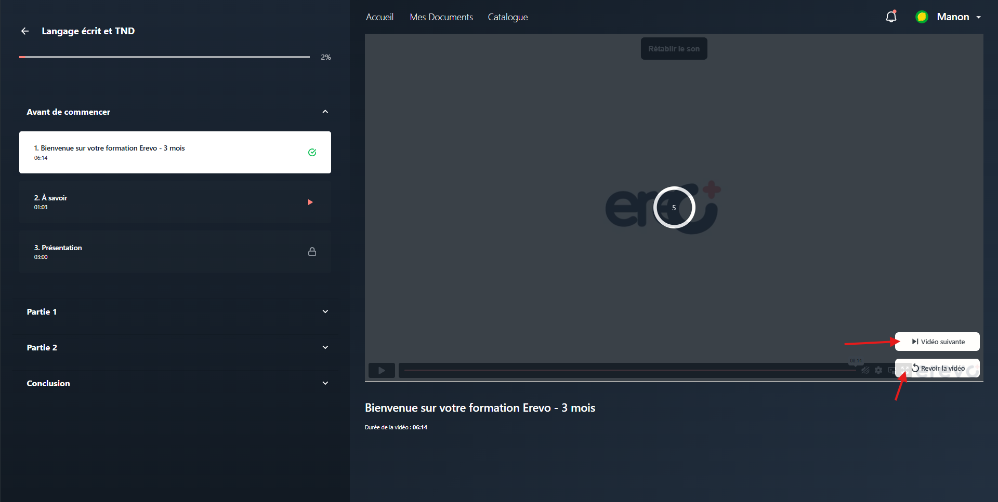Click the video title Bienvenue sur votre formation Erevo - 3 mois
The image size is (998, 502).
(480, 408)
